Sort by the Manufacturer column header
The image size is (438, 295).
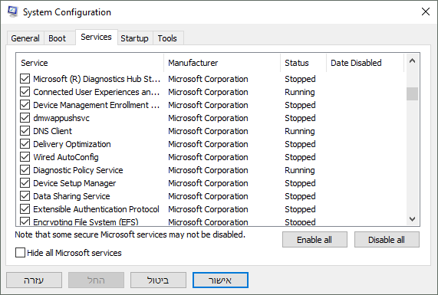[222, 63]
